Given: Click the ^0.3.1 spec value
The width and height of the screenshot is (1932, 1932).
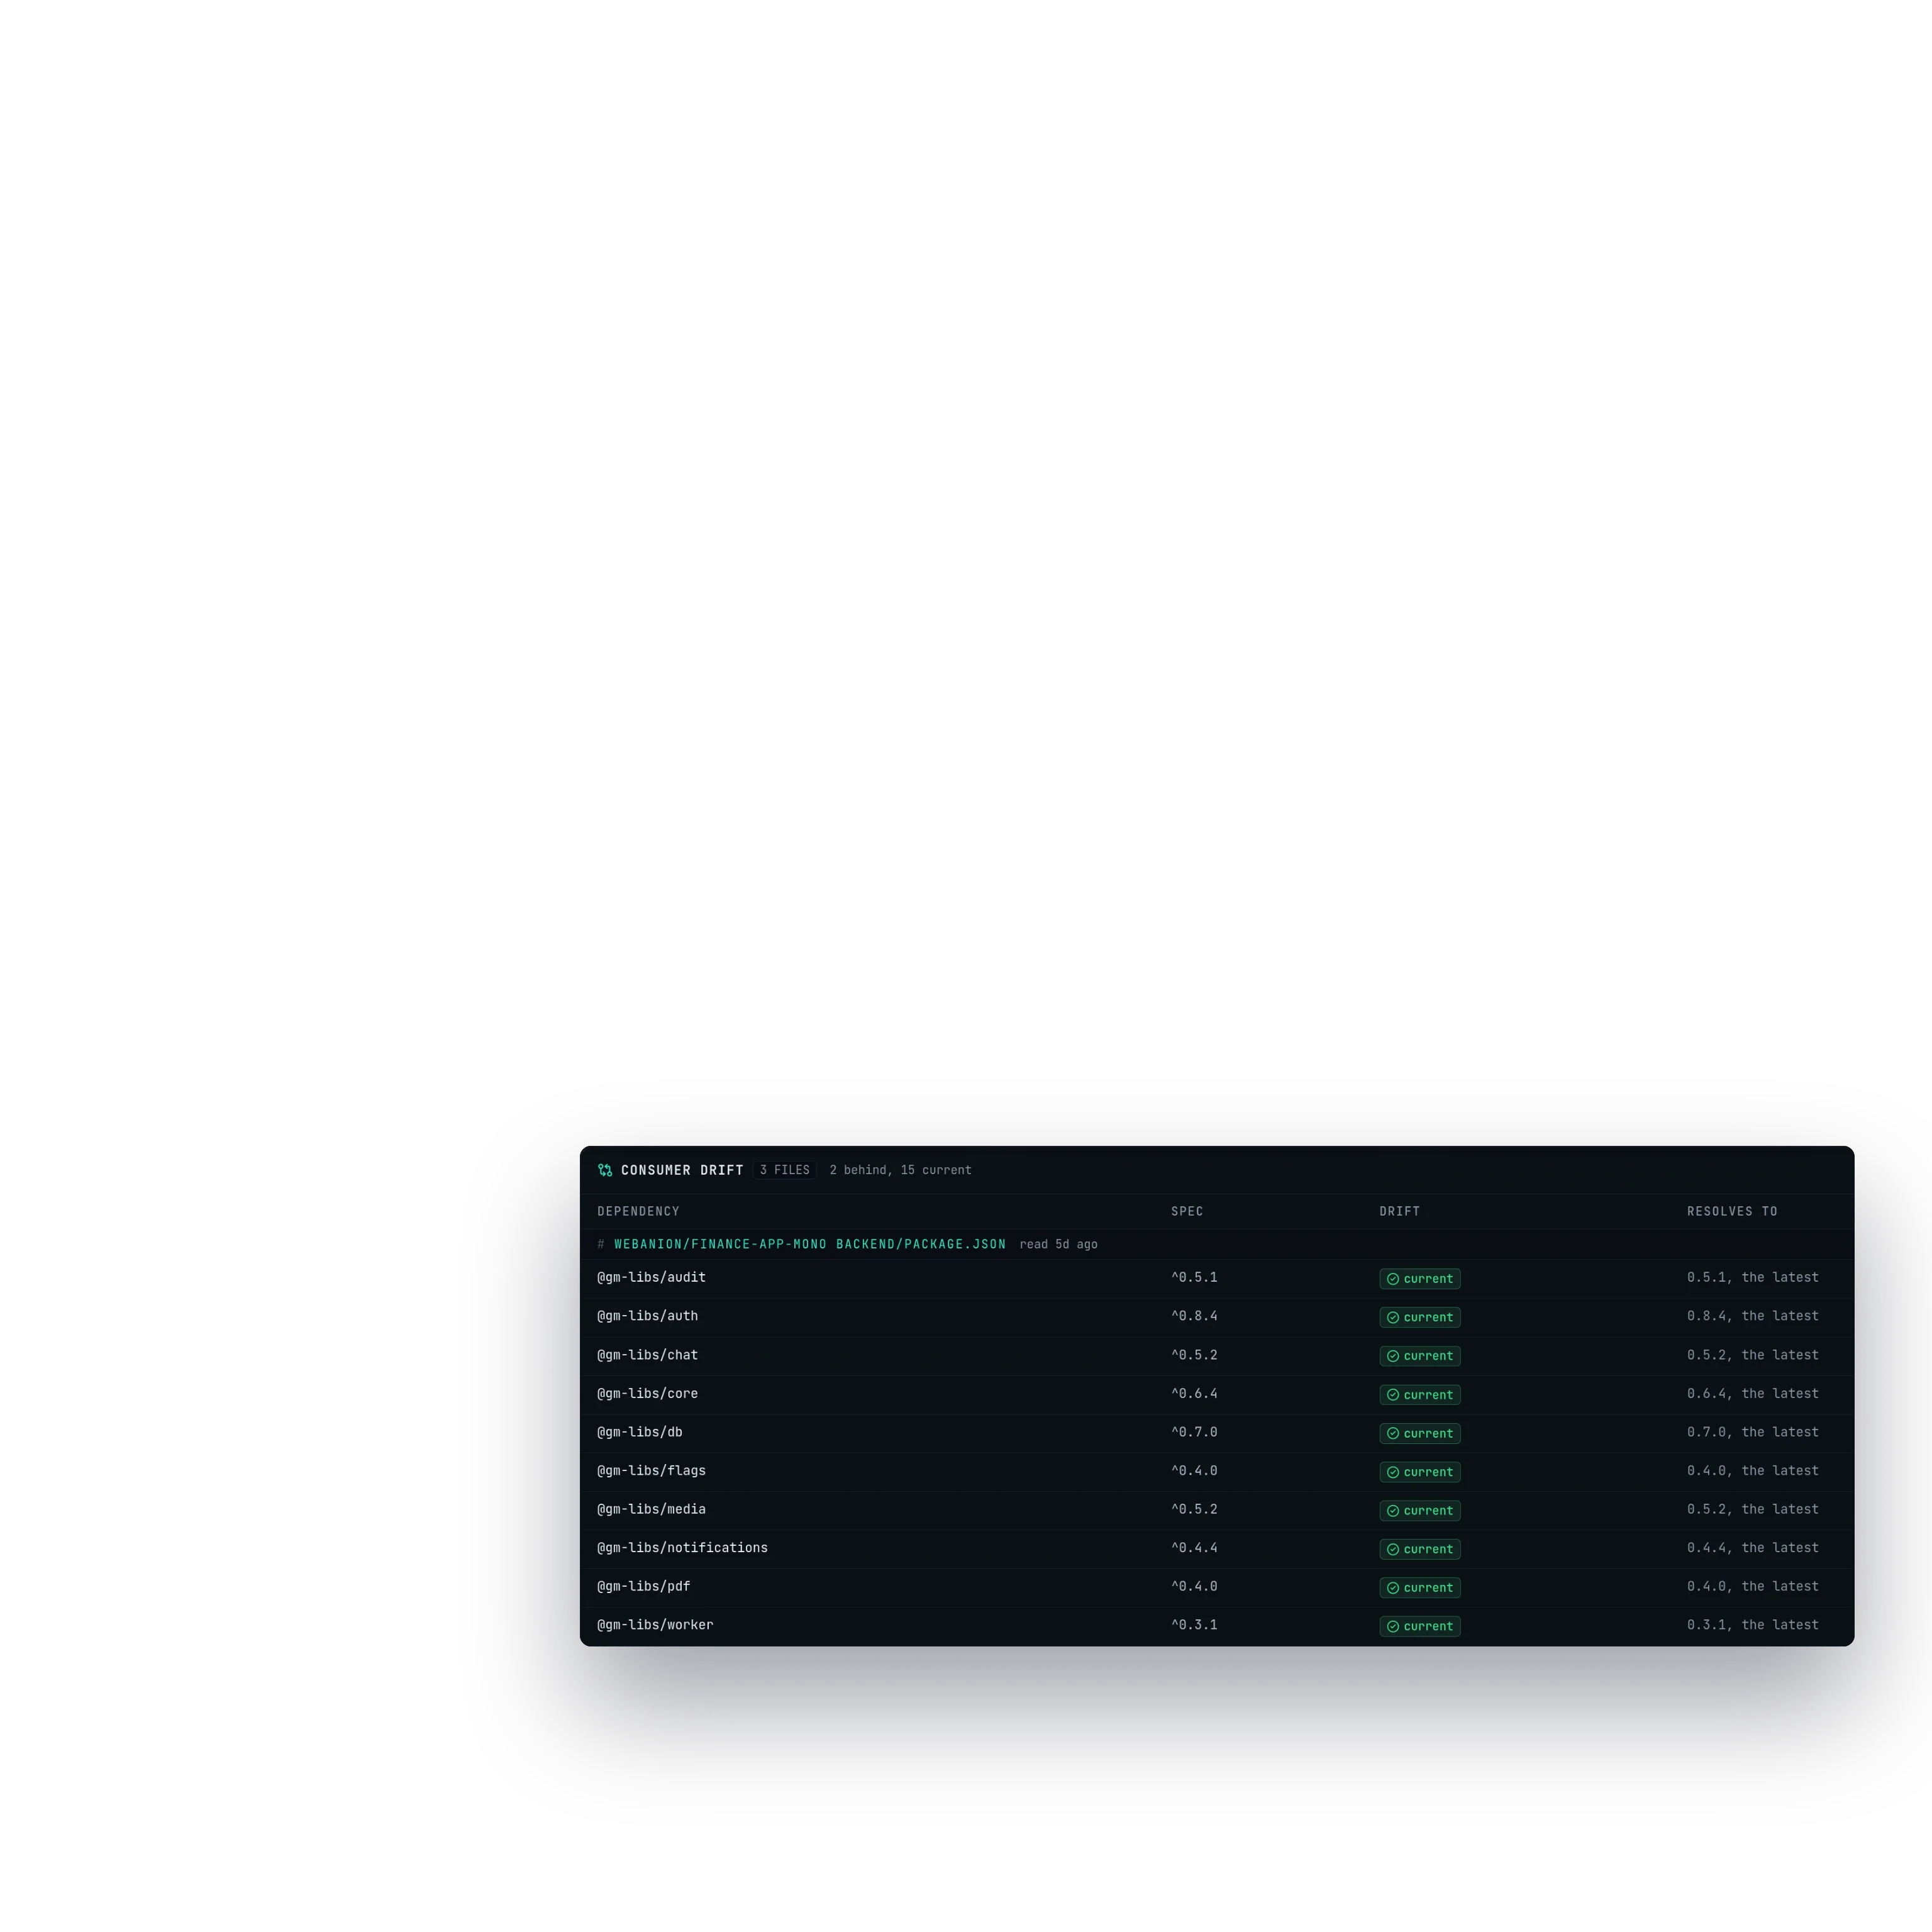Looking at the screenshot, I should coord(1194,1625).
